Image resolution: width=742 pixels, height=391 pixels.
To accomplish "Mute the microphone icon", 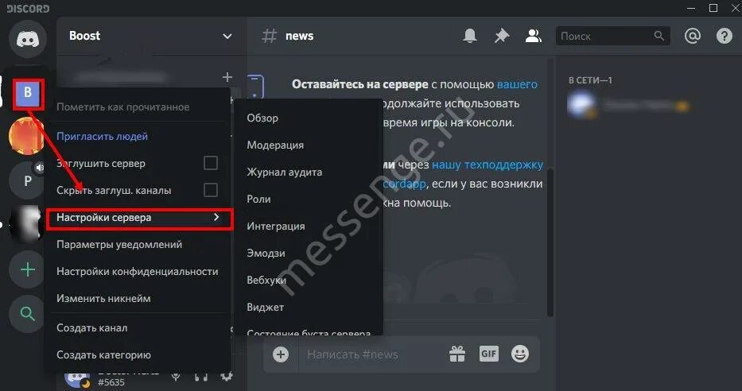I will tap(176, 377).
